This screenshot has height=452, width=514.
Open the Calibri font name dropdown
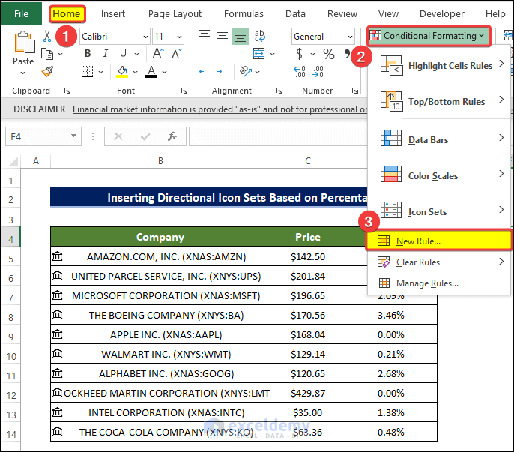[x=145, y=36]
